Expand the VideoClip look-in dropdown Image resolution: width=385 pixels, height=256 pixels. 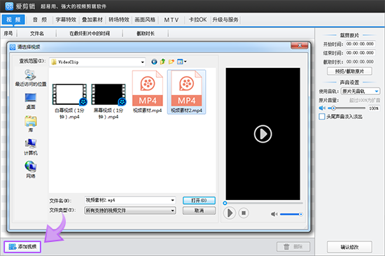pyautogui.click(x=142, y=62)
